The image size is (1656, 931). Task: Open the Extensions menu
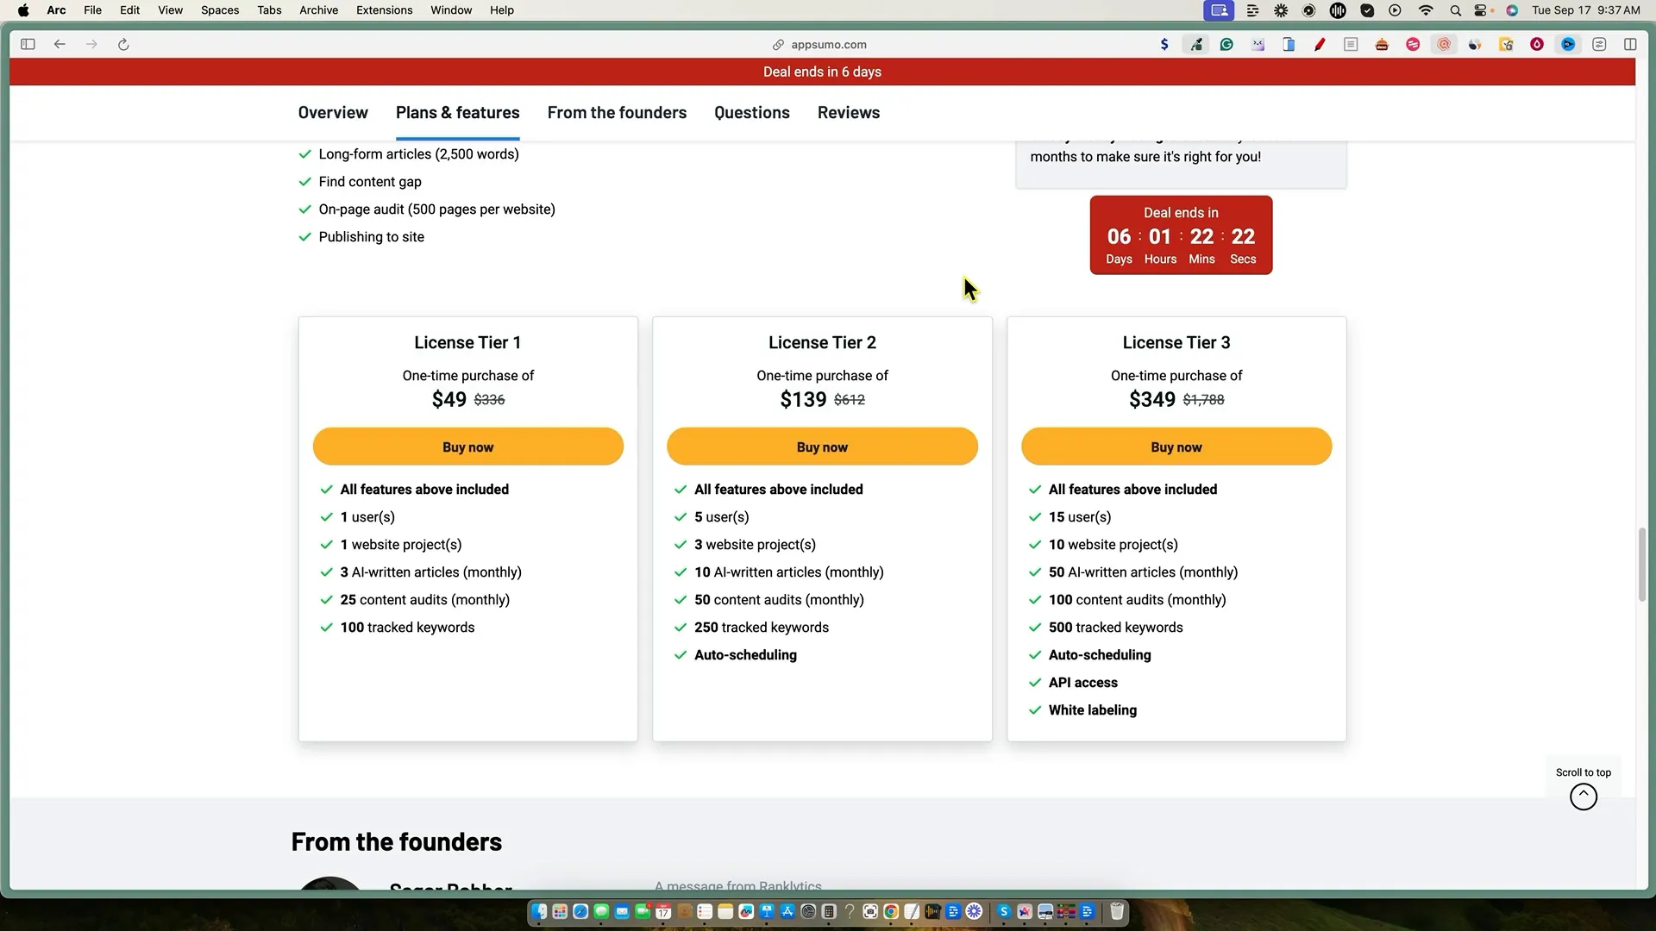tap(384, 10)
